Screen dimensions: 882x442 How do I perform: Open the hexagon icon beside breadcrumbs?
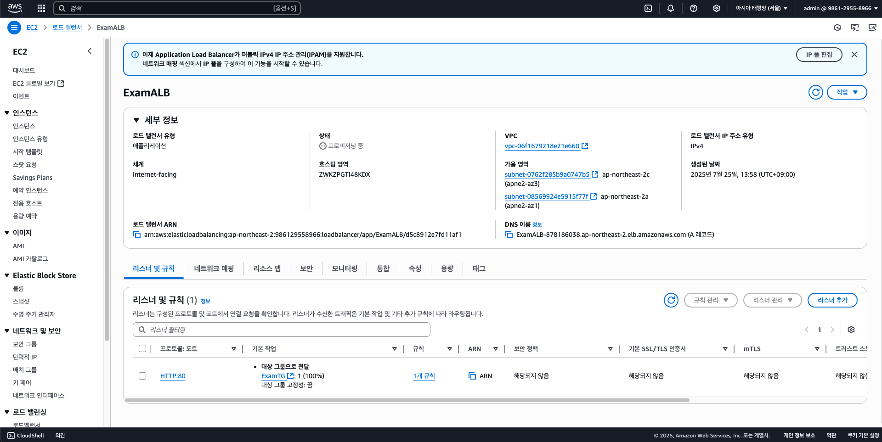837,28
